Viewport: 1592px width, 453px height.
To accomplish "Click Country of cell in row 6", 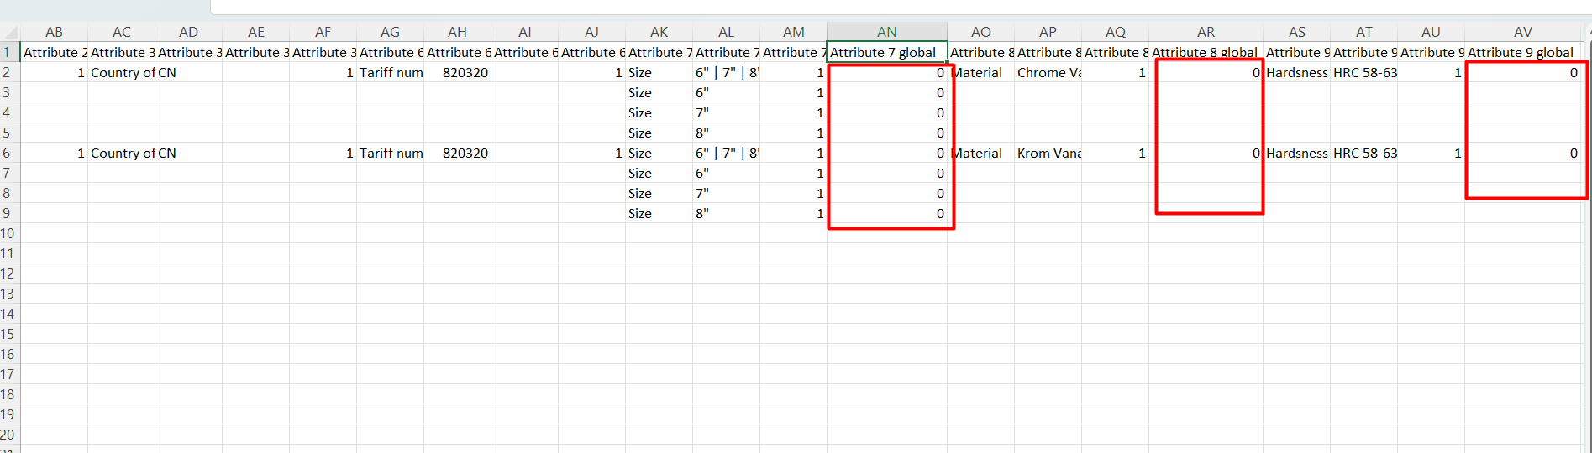I will point(121,153).
